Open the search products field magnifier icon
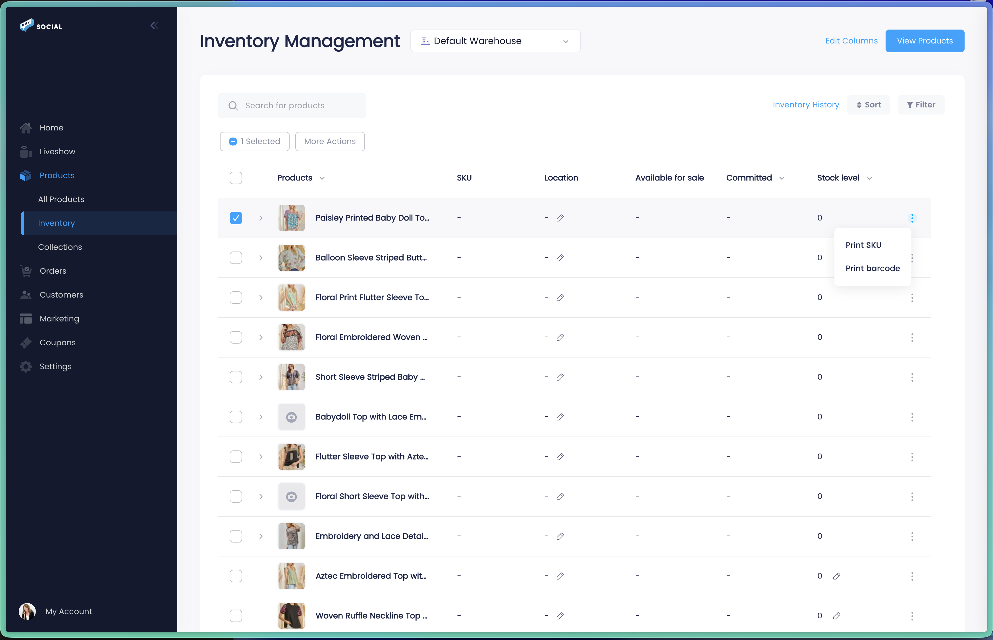The height and width of the screenshot is (640, 993). [233, 105]
